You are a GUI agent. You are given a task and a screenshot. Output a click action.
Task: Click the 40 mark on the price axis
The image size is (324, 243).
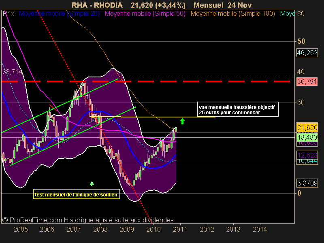(x=301, y=72)
